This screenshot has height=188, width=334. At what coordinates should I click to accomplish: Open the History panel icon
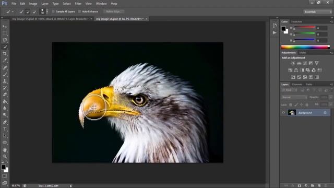click(275, 26)
